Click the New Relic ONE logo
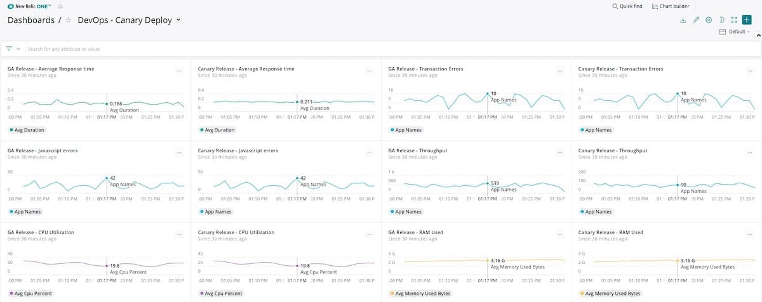 click(x=30, y=6)
